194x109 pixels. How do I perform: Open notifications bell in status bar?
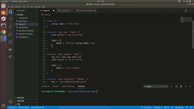[x=191, y=107]
